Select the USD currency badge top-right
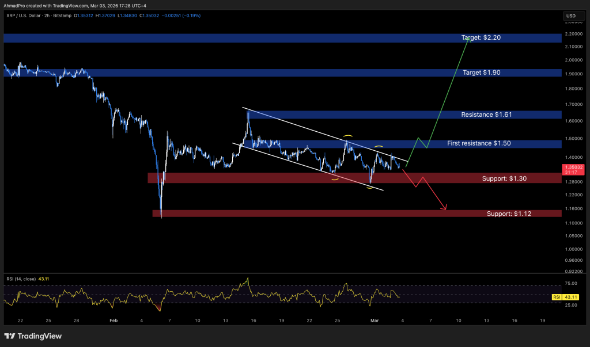Screen dimensions: 590x347 572,16
